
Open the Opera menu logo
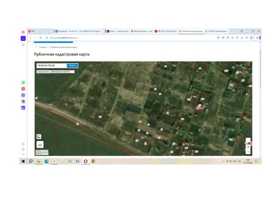pos(23,32)
